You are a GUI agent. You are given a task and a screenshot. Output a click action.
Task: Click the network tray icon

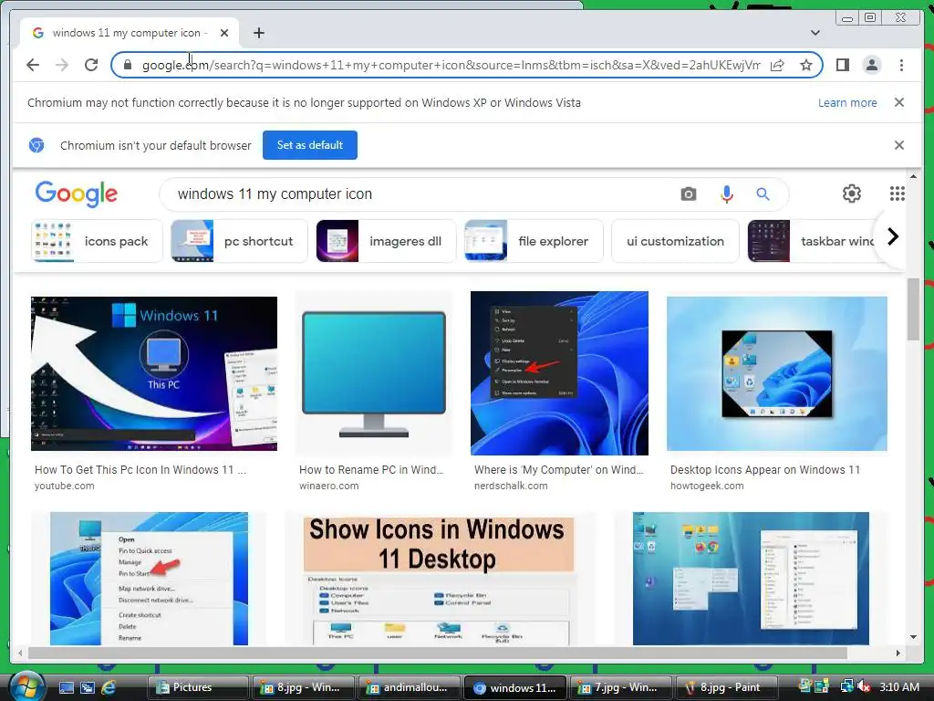point(846,686)
